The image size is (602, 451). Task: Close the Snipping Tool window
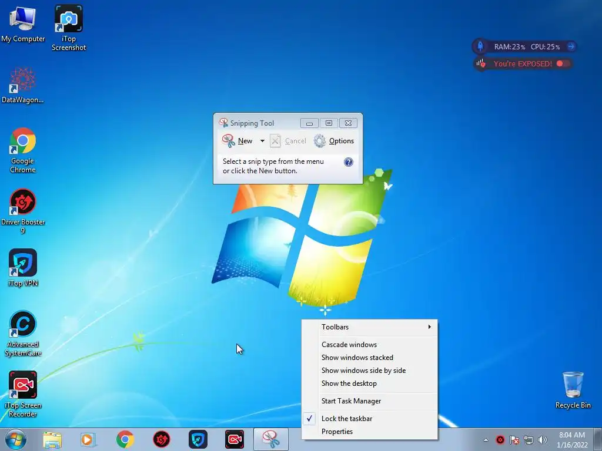click(348, 123)
